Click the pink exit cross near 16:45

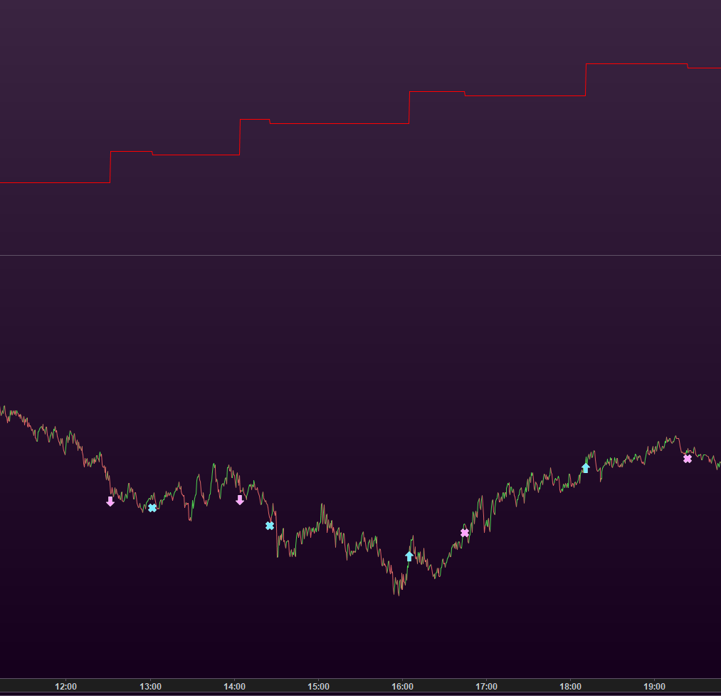[465, 533]
